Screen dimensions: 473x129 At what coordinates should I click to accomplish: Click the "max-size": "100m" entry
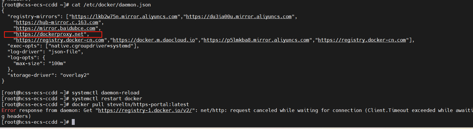pos(40,64)
